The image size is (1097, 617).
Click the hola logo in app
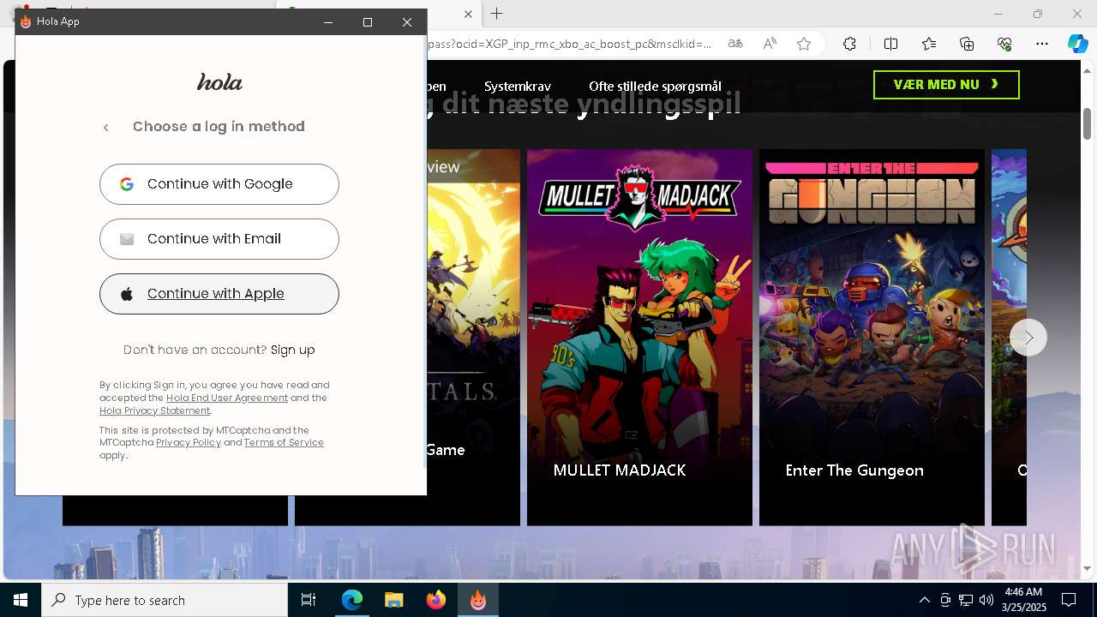click(x=220, y=82)
